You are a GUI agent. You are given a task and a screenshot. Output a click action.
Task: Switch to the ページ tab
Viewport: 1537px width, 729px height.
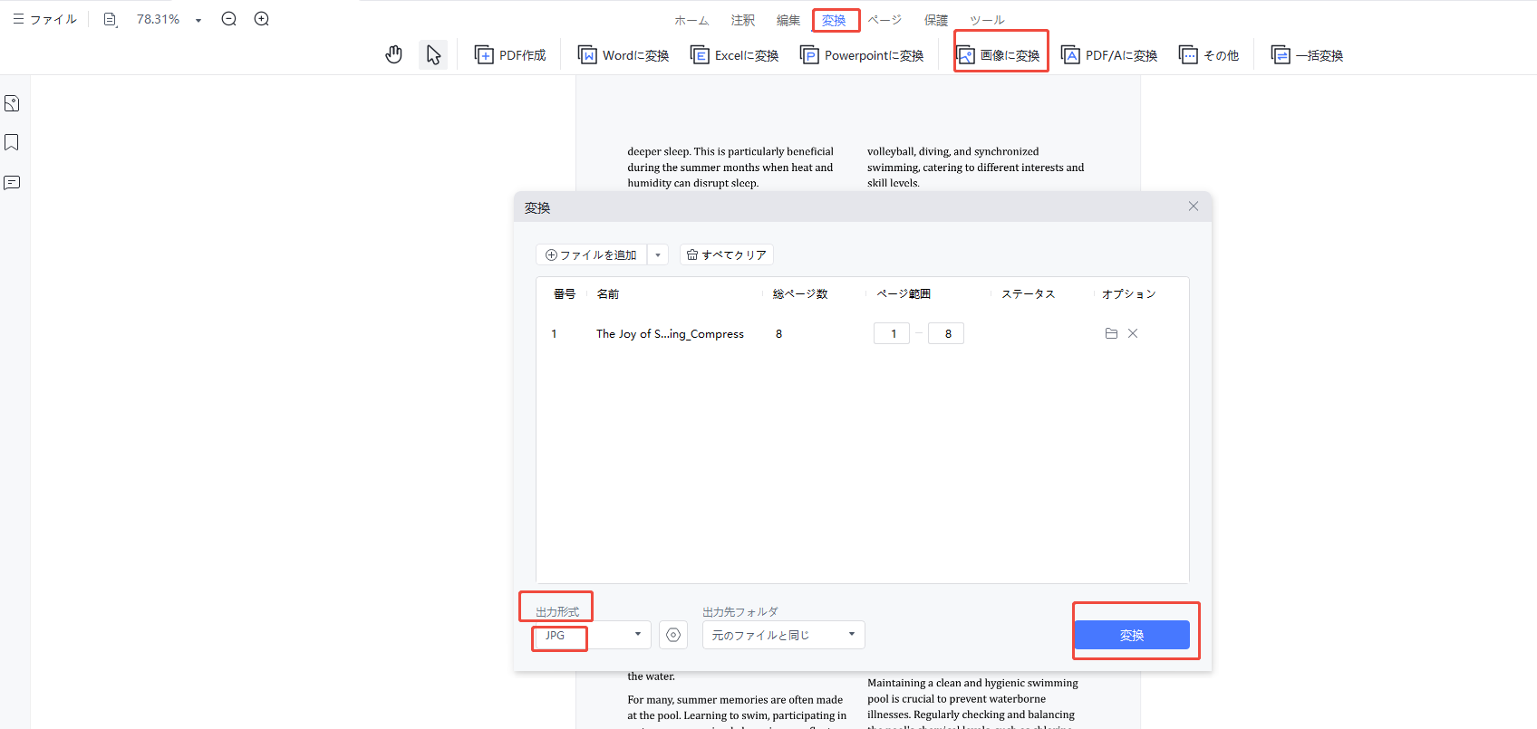[x=884, y=20]
